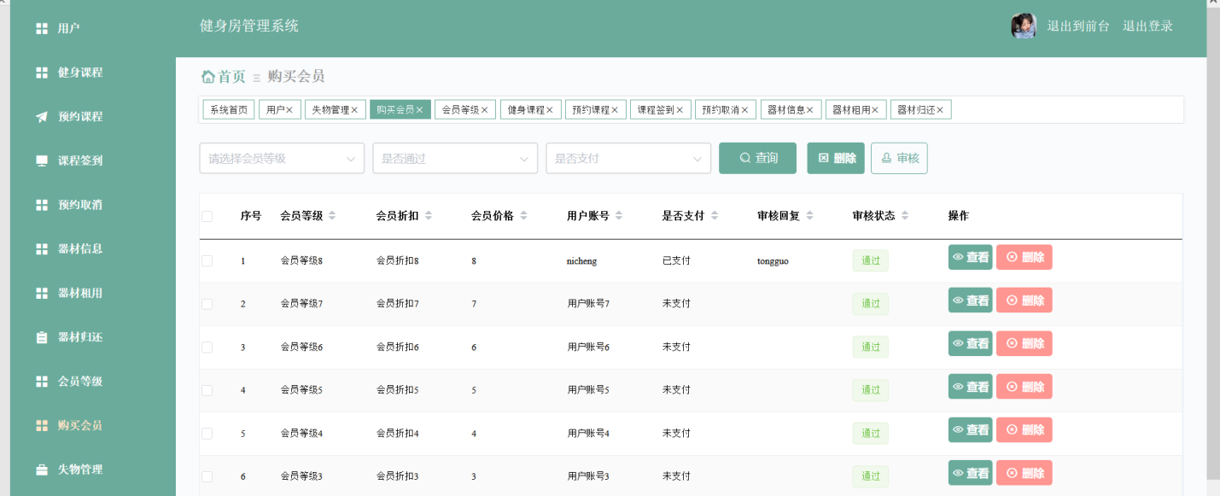Sort by 审核回复 column arrows
The width and height of the screenshot is (1220, 496).
[x=809, y=216]
